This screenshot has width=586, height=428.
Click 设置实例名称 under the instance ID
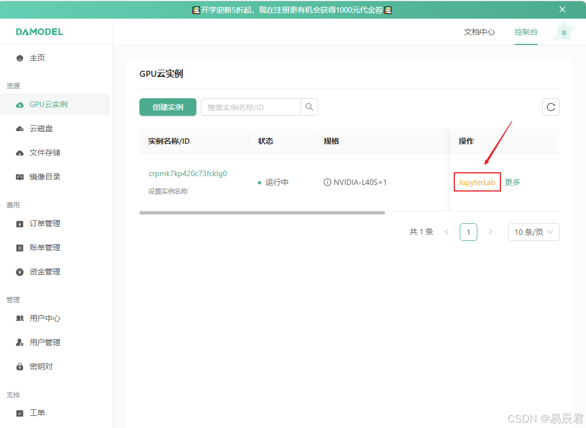pos(168,191)
